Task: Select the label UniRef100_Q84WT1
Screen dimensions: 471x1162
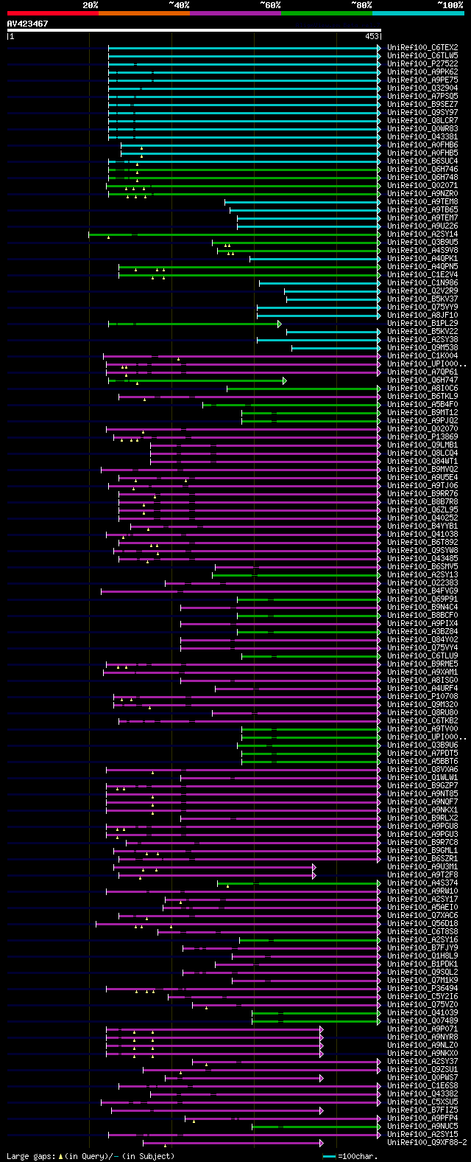Action: tap(422, 461)
